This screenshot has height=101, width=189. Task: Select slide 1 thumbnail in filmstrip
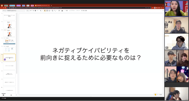(9, 16)
